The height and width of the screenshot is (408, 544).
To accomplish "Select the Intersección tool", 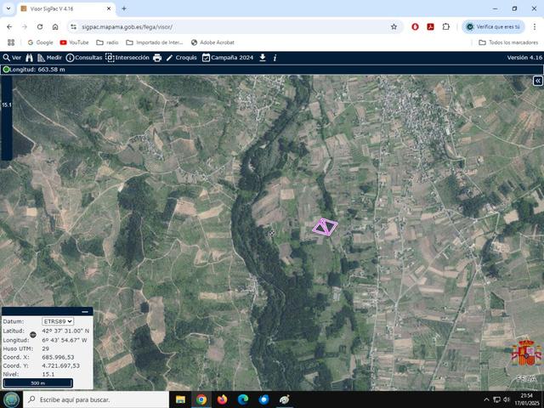I will (x=127, y=57).
